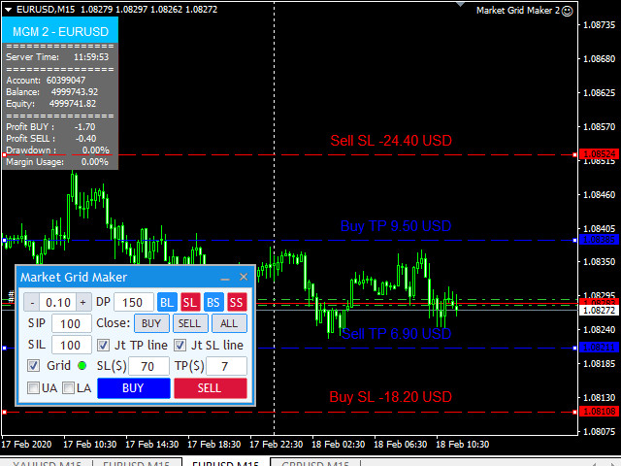The width and height of the screenshot is (621, 466).
Task: Click the big blue BUY button
Action: coord(134,388)
